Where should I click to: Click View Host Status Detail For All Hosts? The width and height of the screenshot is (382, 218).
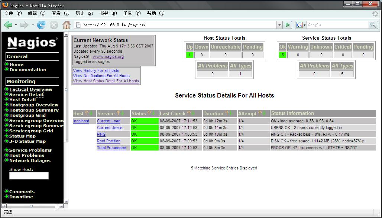tap(106, 81)
